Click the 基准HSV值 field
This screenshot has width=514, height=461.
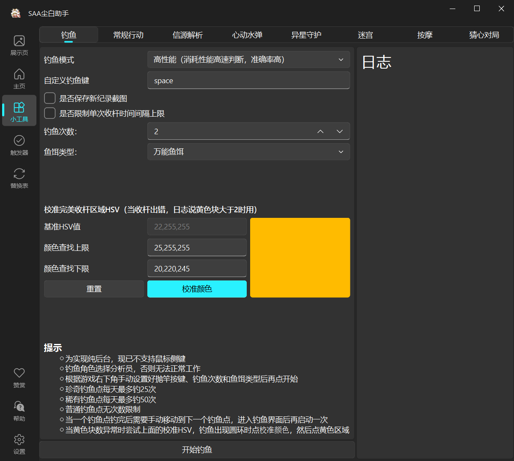(197, 226)
